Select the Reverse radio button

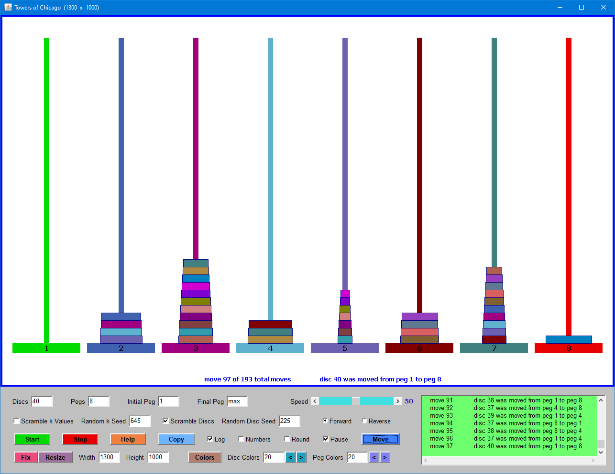365,421
